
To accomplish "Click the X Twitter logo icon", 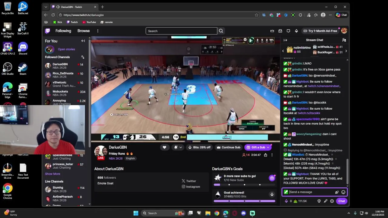I will pos(183,181).
